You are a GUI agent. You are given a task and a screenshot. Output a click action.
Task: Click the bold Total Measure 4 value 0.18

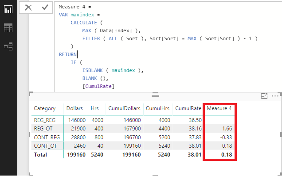click(x=227, y=155)
